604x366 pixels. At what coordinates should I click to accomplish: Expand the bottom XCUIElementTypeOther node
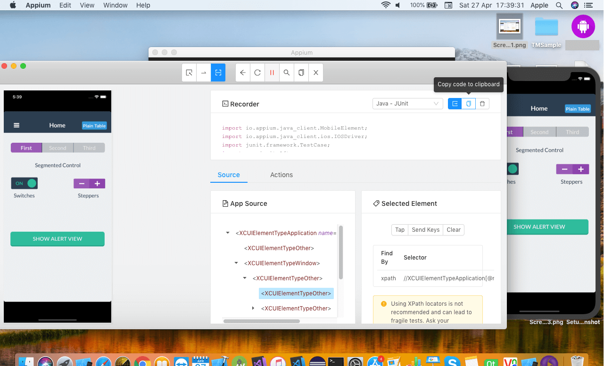253,308
